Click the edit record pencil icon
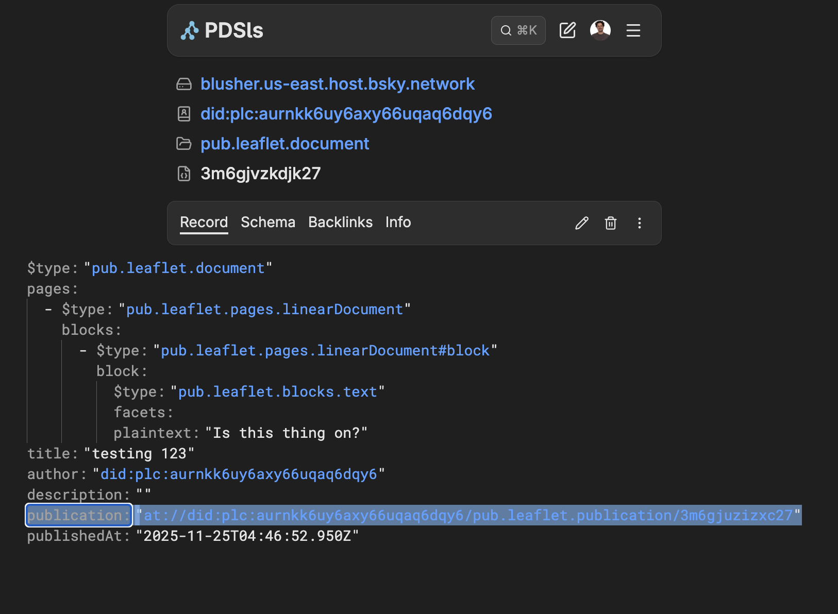Viewport: 838px width, 614px height. [x=582, y=223]
